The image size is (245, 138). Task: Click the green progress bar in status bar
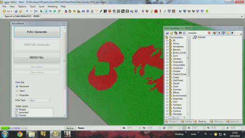(x=14, y=128)
